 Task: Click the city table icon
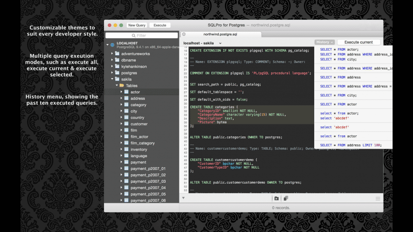click(126, 111)
